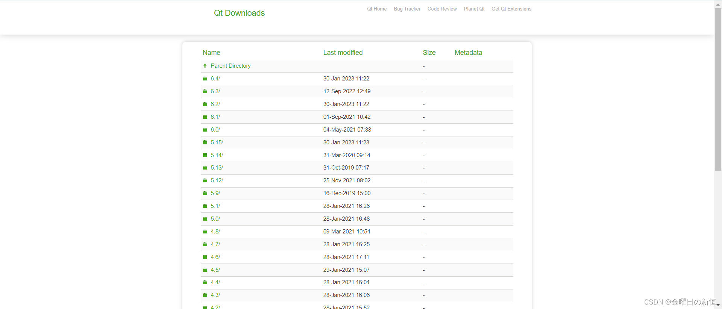Viewport: 722px width, 309px height.
Task: Sort the listing by Last modified
Action: point(343,53)
